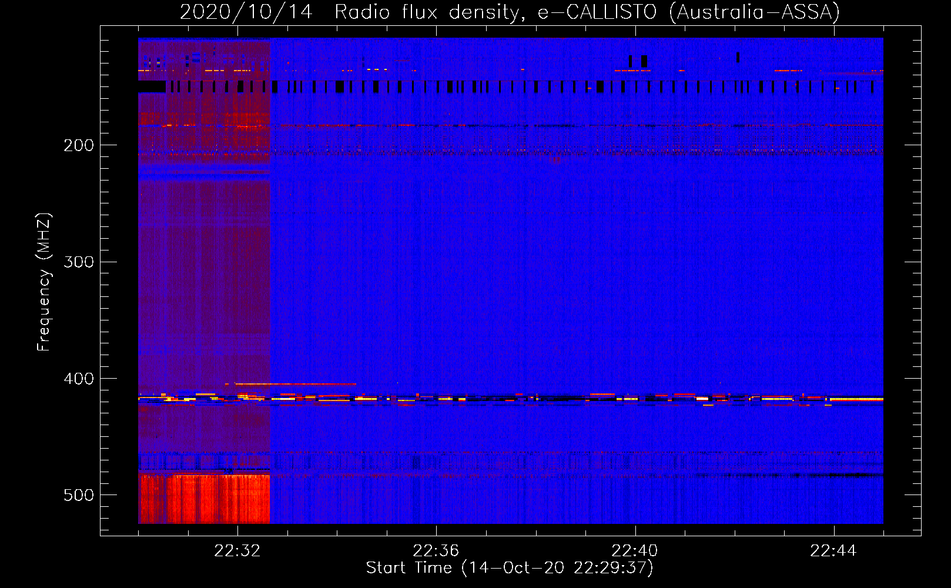951x588 pixels.
Task: Click the 'Start Time' x-axis label
Action: [x=510, y=568]
